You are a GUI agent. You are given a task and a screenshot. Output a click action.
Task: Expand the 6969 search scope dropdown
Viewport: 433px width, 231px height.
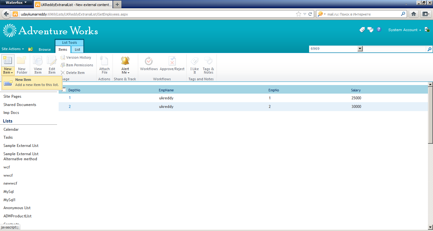point(360,49)
